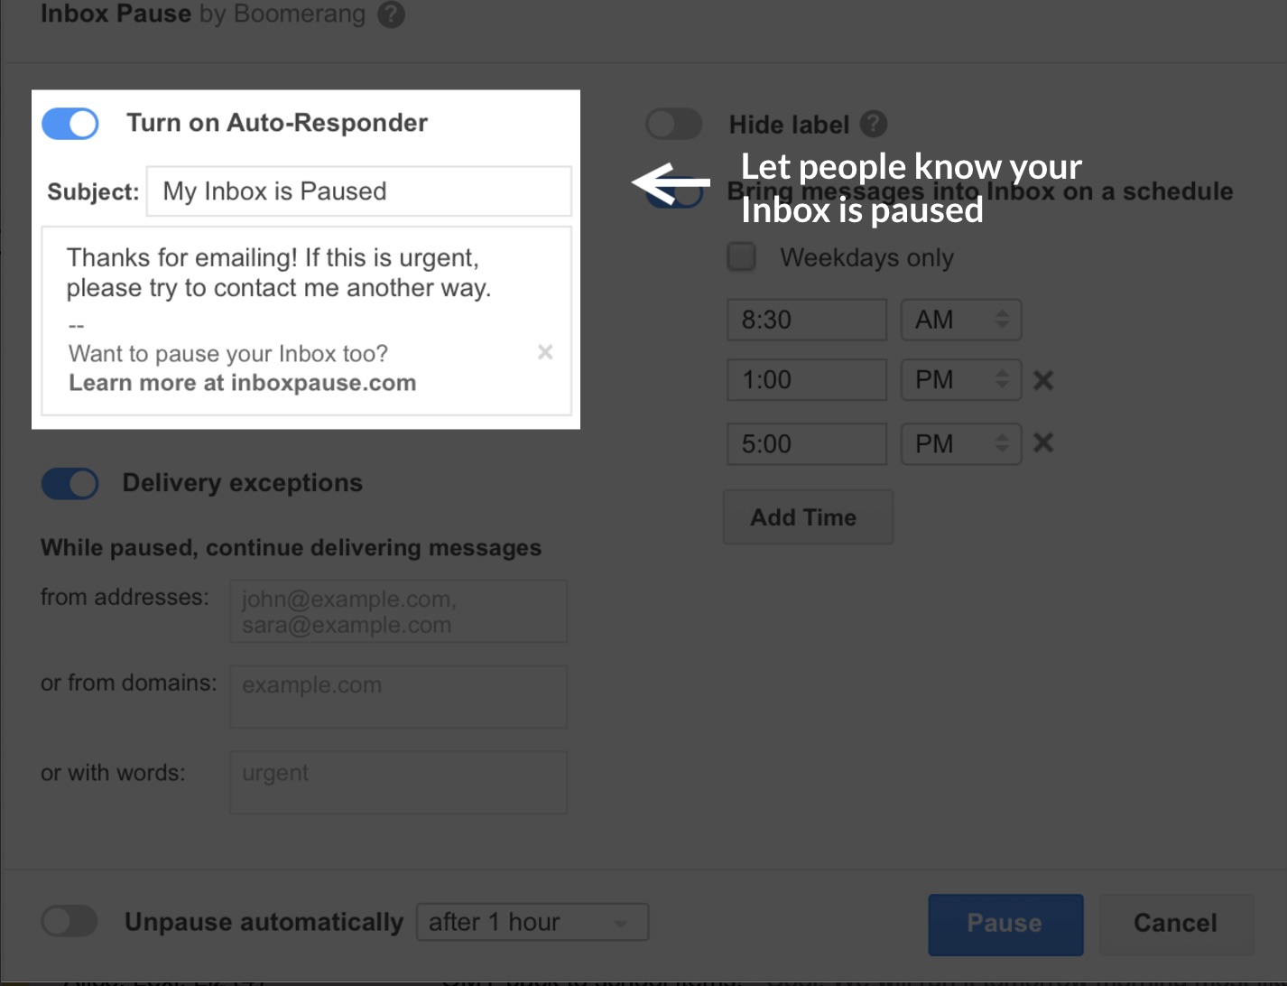Screen dimensions: 1287x986
Task: Click the Cancel button
Action: coord(1175,923)
